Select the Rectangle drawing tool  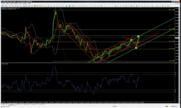coord(136,6)
